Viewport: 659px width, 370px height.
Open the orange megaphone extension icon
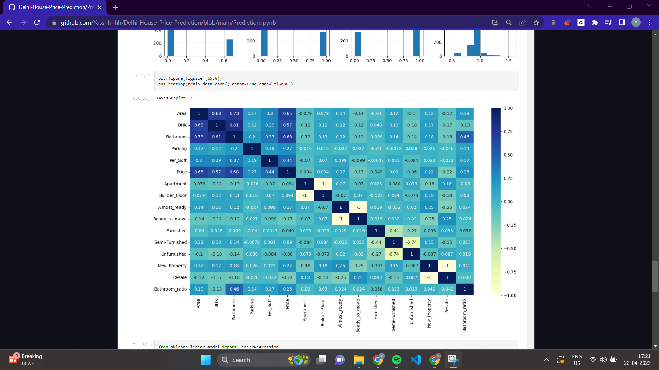point(567,22)
